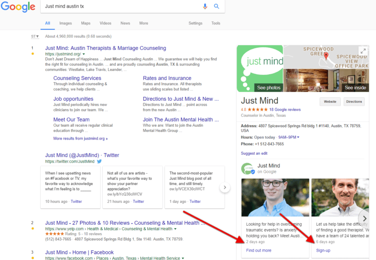Expand justmind.org URL dropdown arrow

(x=84, y=54)
